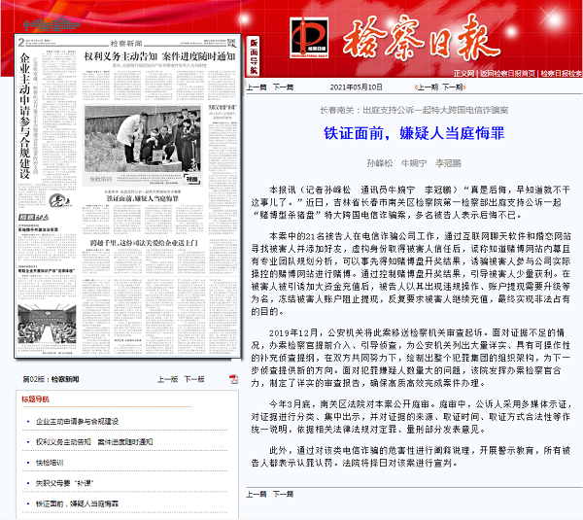Open 快检培训 in the title list
The height and width of the screenshot is (520, 583).
[x=50, y=462]
